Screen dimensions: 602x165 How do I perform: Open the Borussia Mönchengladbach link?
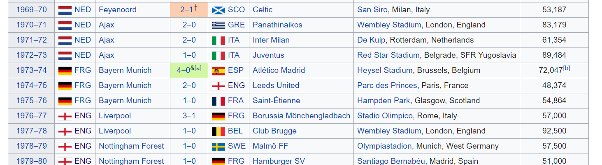click(x=301, y=116)
